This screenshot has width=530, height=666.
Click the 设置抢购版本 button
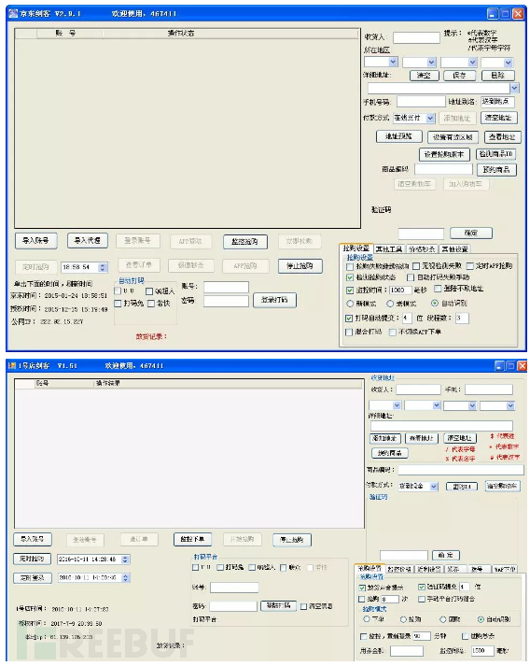[x=444, y=155]
